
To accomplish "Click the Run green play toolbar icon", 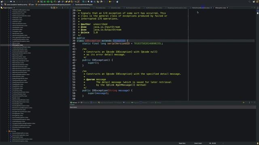I will tap(48, 2).
